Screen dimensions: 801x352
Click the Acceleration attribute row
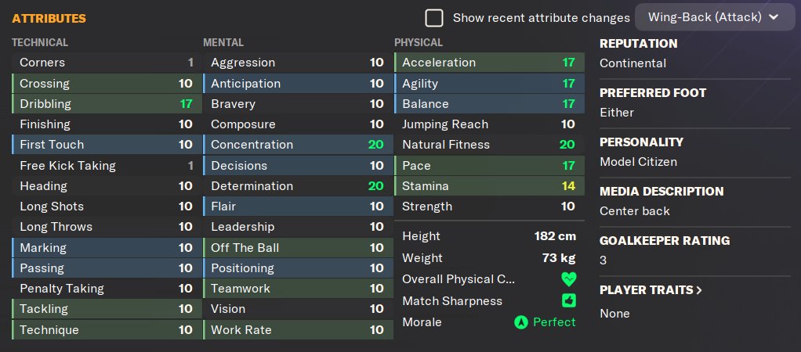[x=489, y=63]
